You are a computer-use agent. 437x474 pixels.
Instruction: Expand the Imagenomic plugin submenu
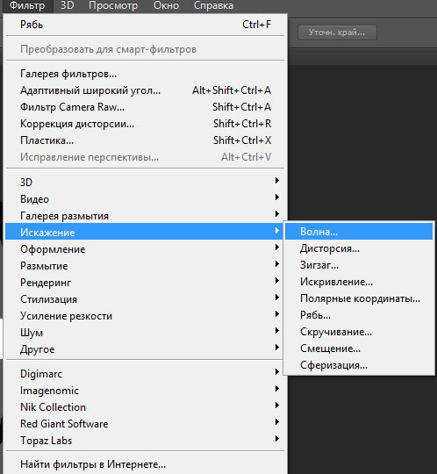click(145, 391)
